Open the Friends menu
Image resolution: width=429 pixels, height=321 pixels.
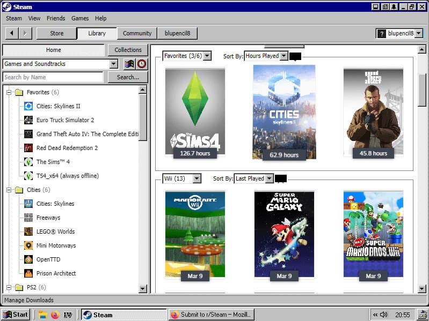[x=56, y=18]
